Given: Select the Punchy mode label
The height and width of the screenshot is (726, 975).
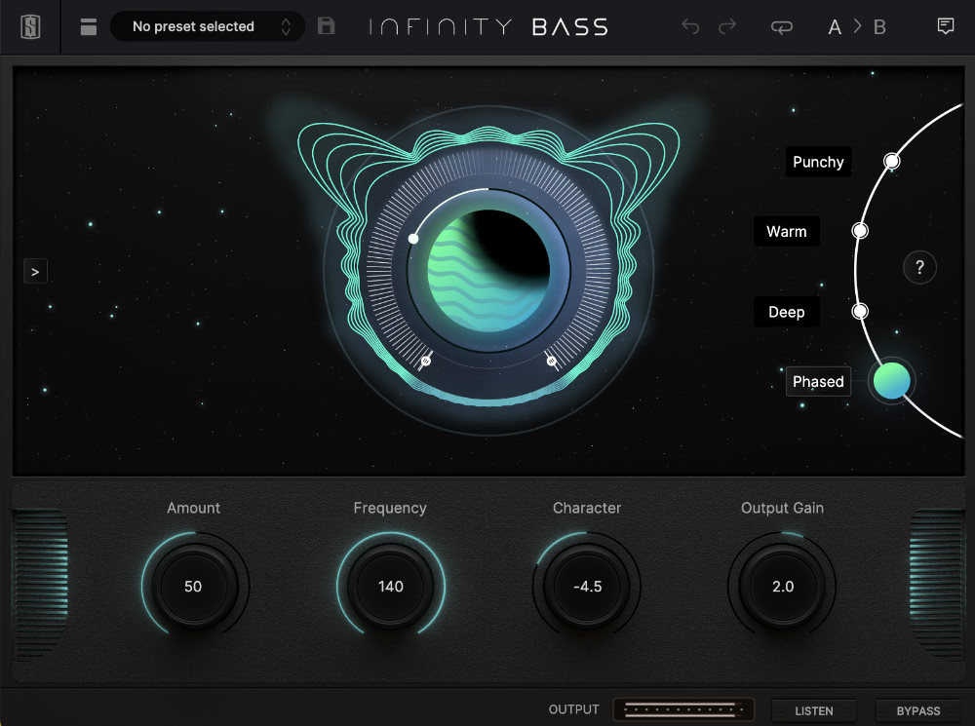Looking at the screenshot, I should click(818, 162).
